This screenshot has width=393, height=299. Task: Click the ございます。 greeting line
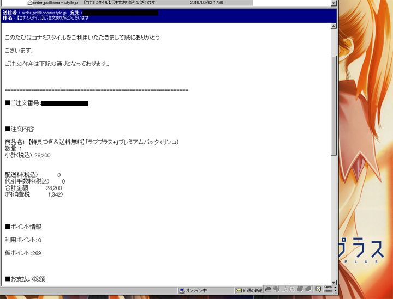(19, 51)
